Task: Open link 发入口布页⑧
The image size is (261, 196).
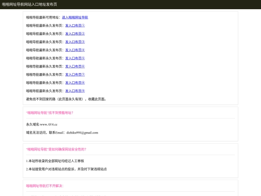Action: coord(75,83)
